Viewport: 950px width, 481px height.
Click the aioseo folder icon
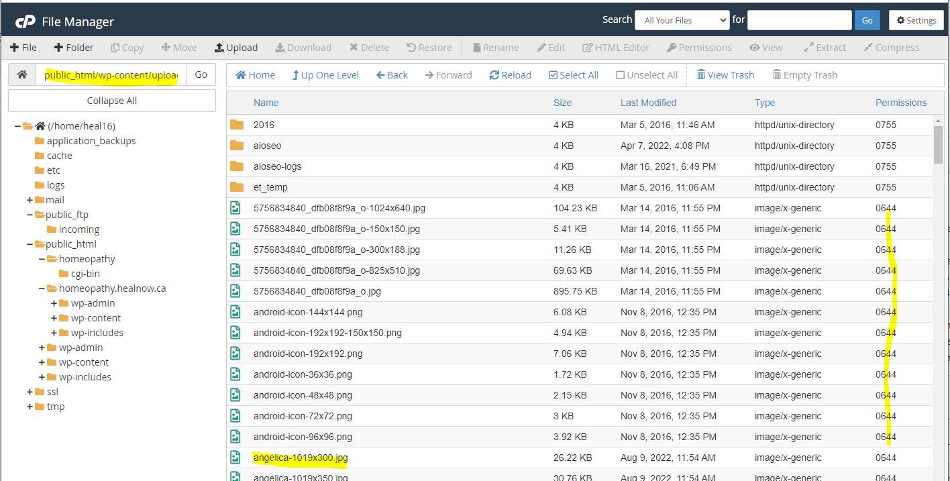point(236,146)
